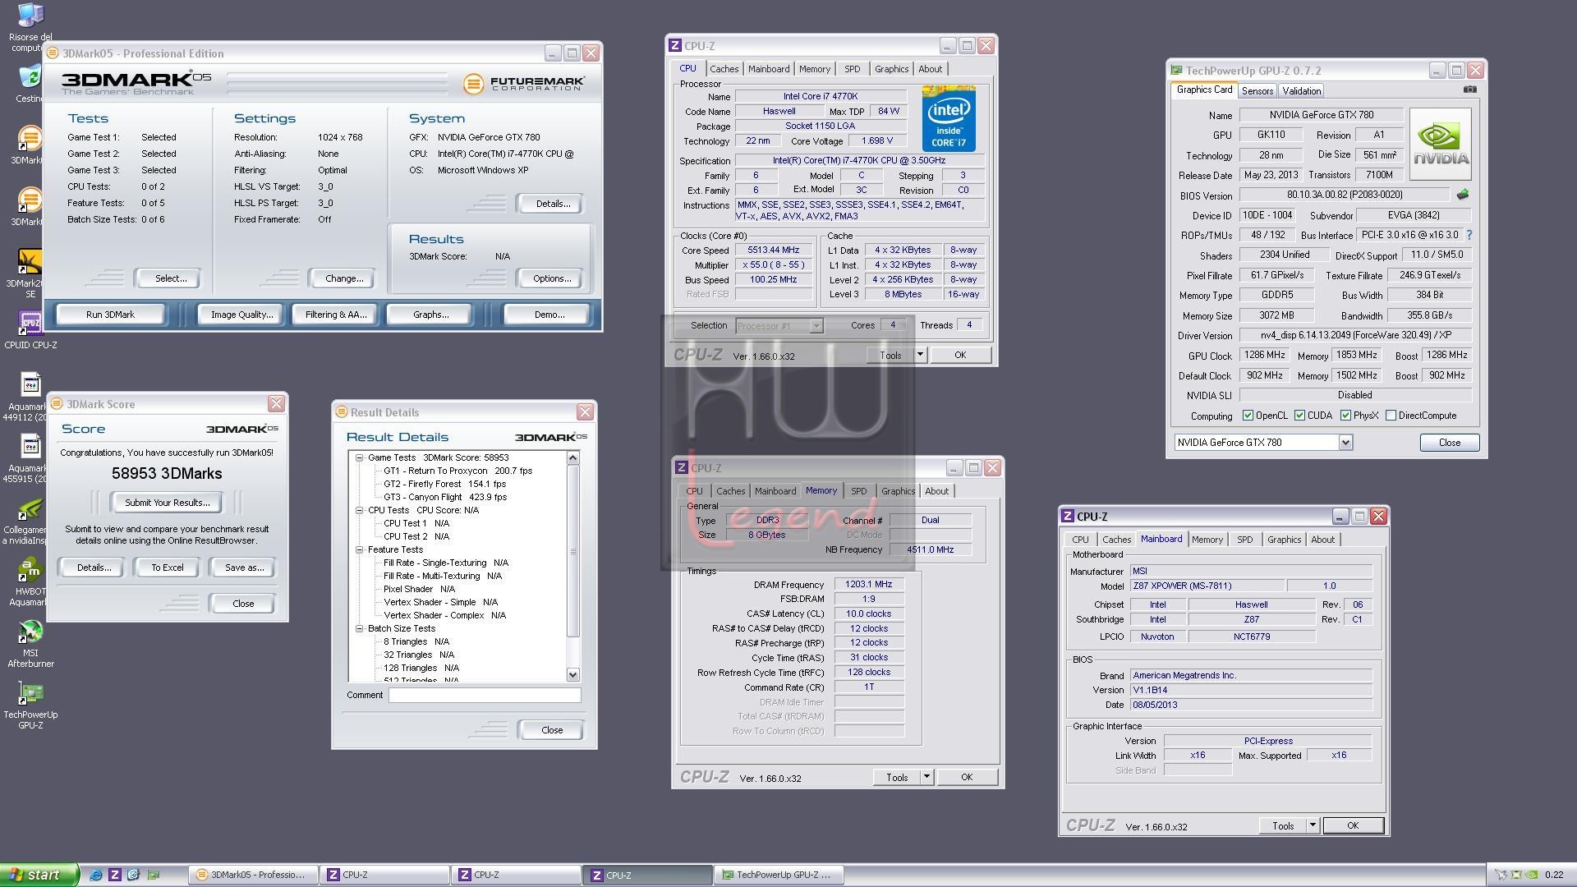
Task: Collapse the Feature Tests tree node
Action: pyautogui.click(x=360, y=549)
